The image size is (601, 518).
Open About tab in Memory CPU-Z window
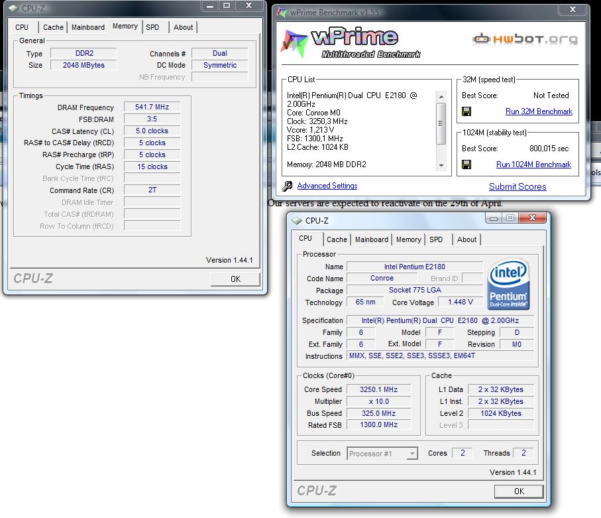point(183,27)
